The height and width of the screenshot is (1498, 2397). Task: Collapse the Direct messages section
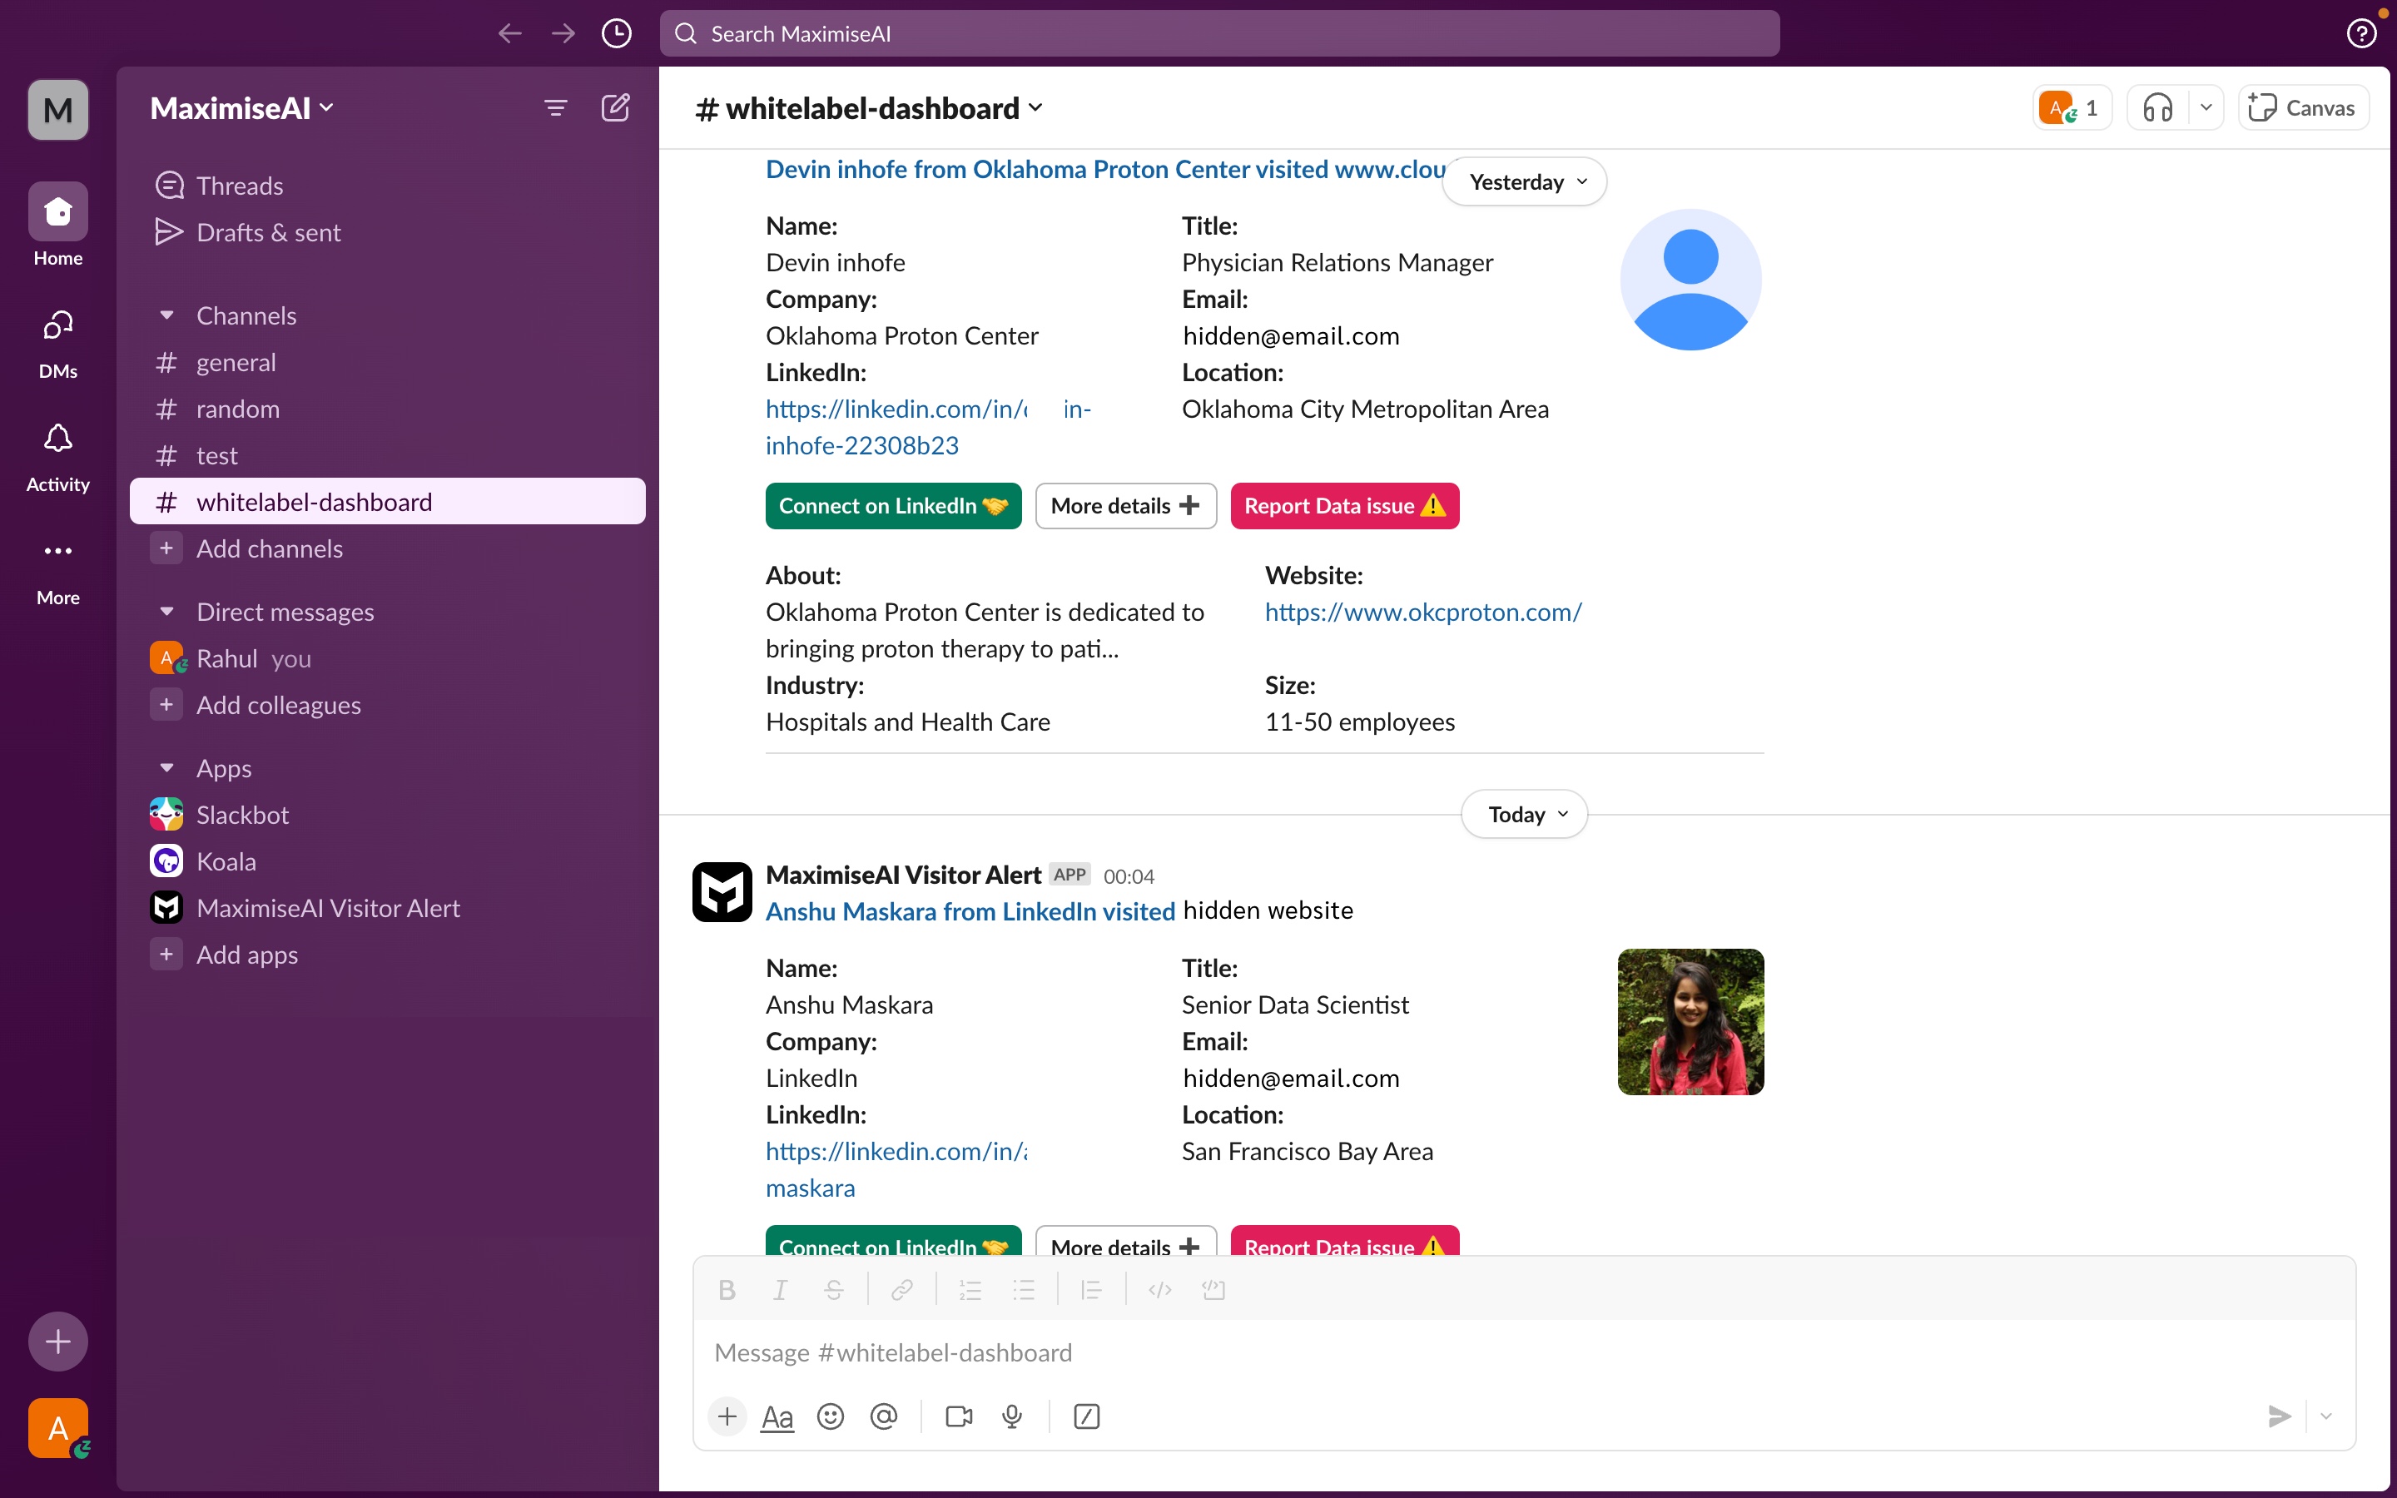tap(166, 612)
